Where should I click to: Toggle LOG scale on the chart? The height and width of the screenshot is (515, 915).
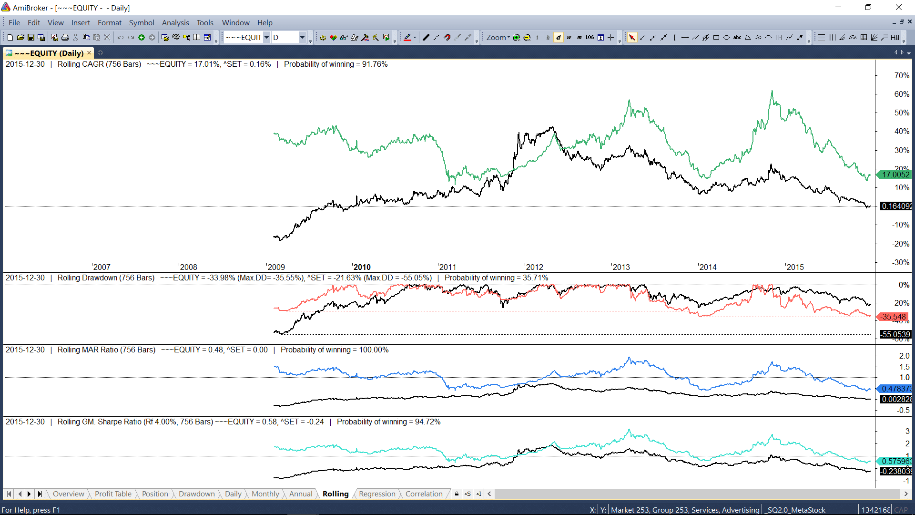click(590, 38)
